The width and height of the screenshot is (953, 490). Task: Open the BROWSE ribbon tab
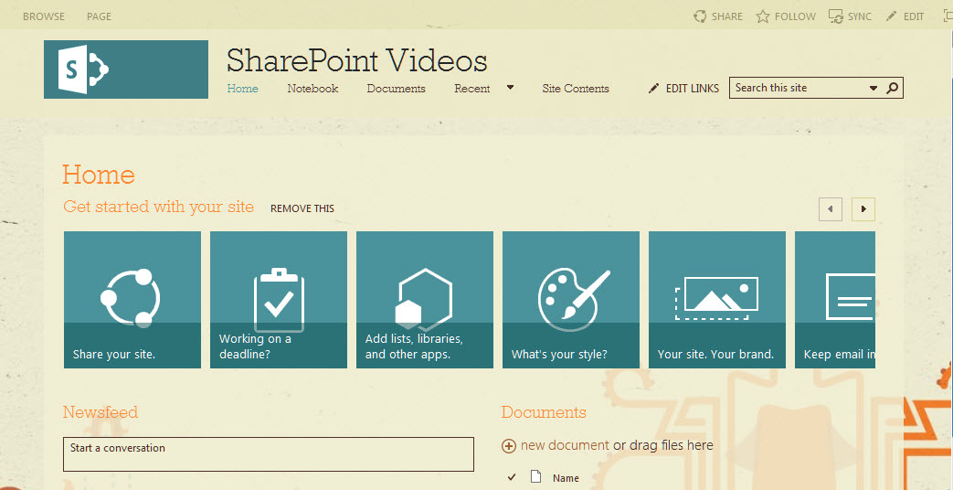click(44, 16)
